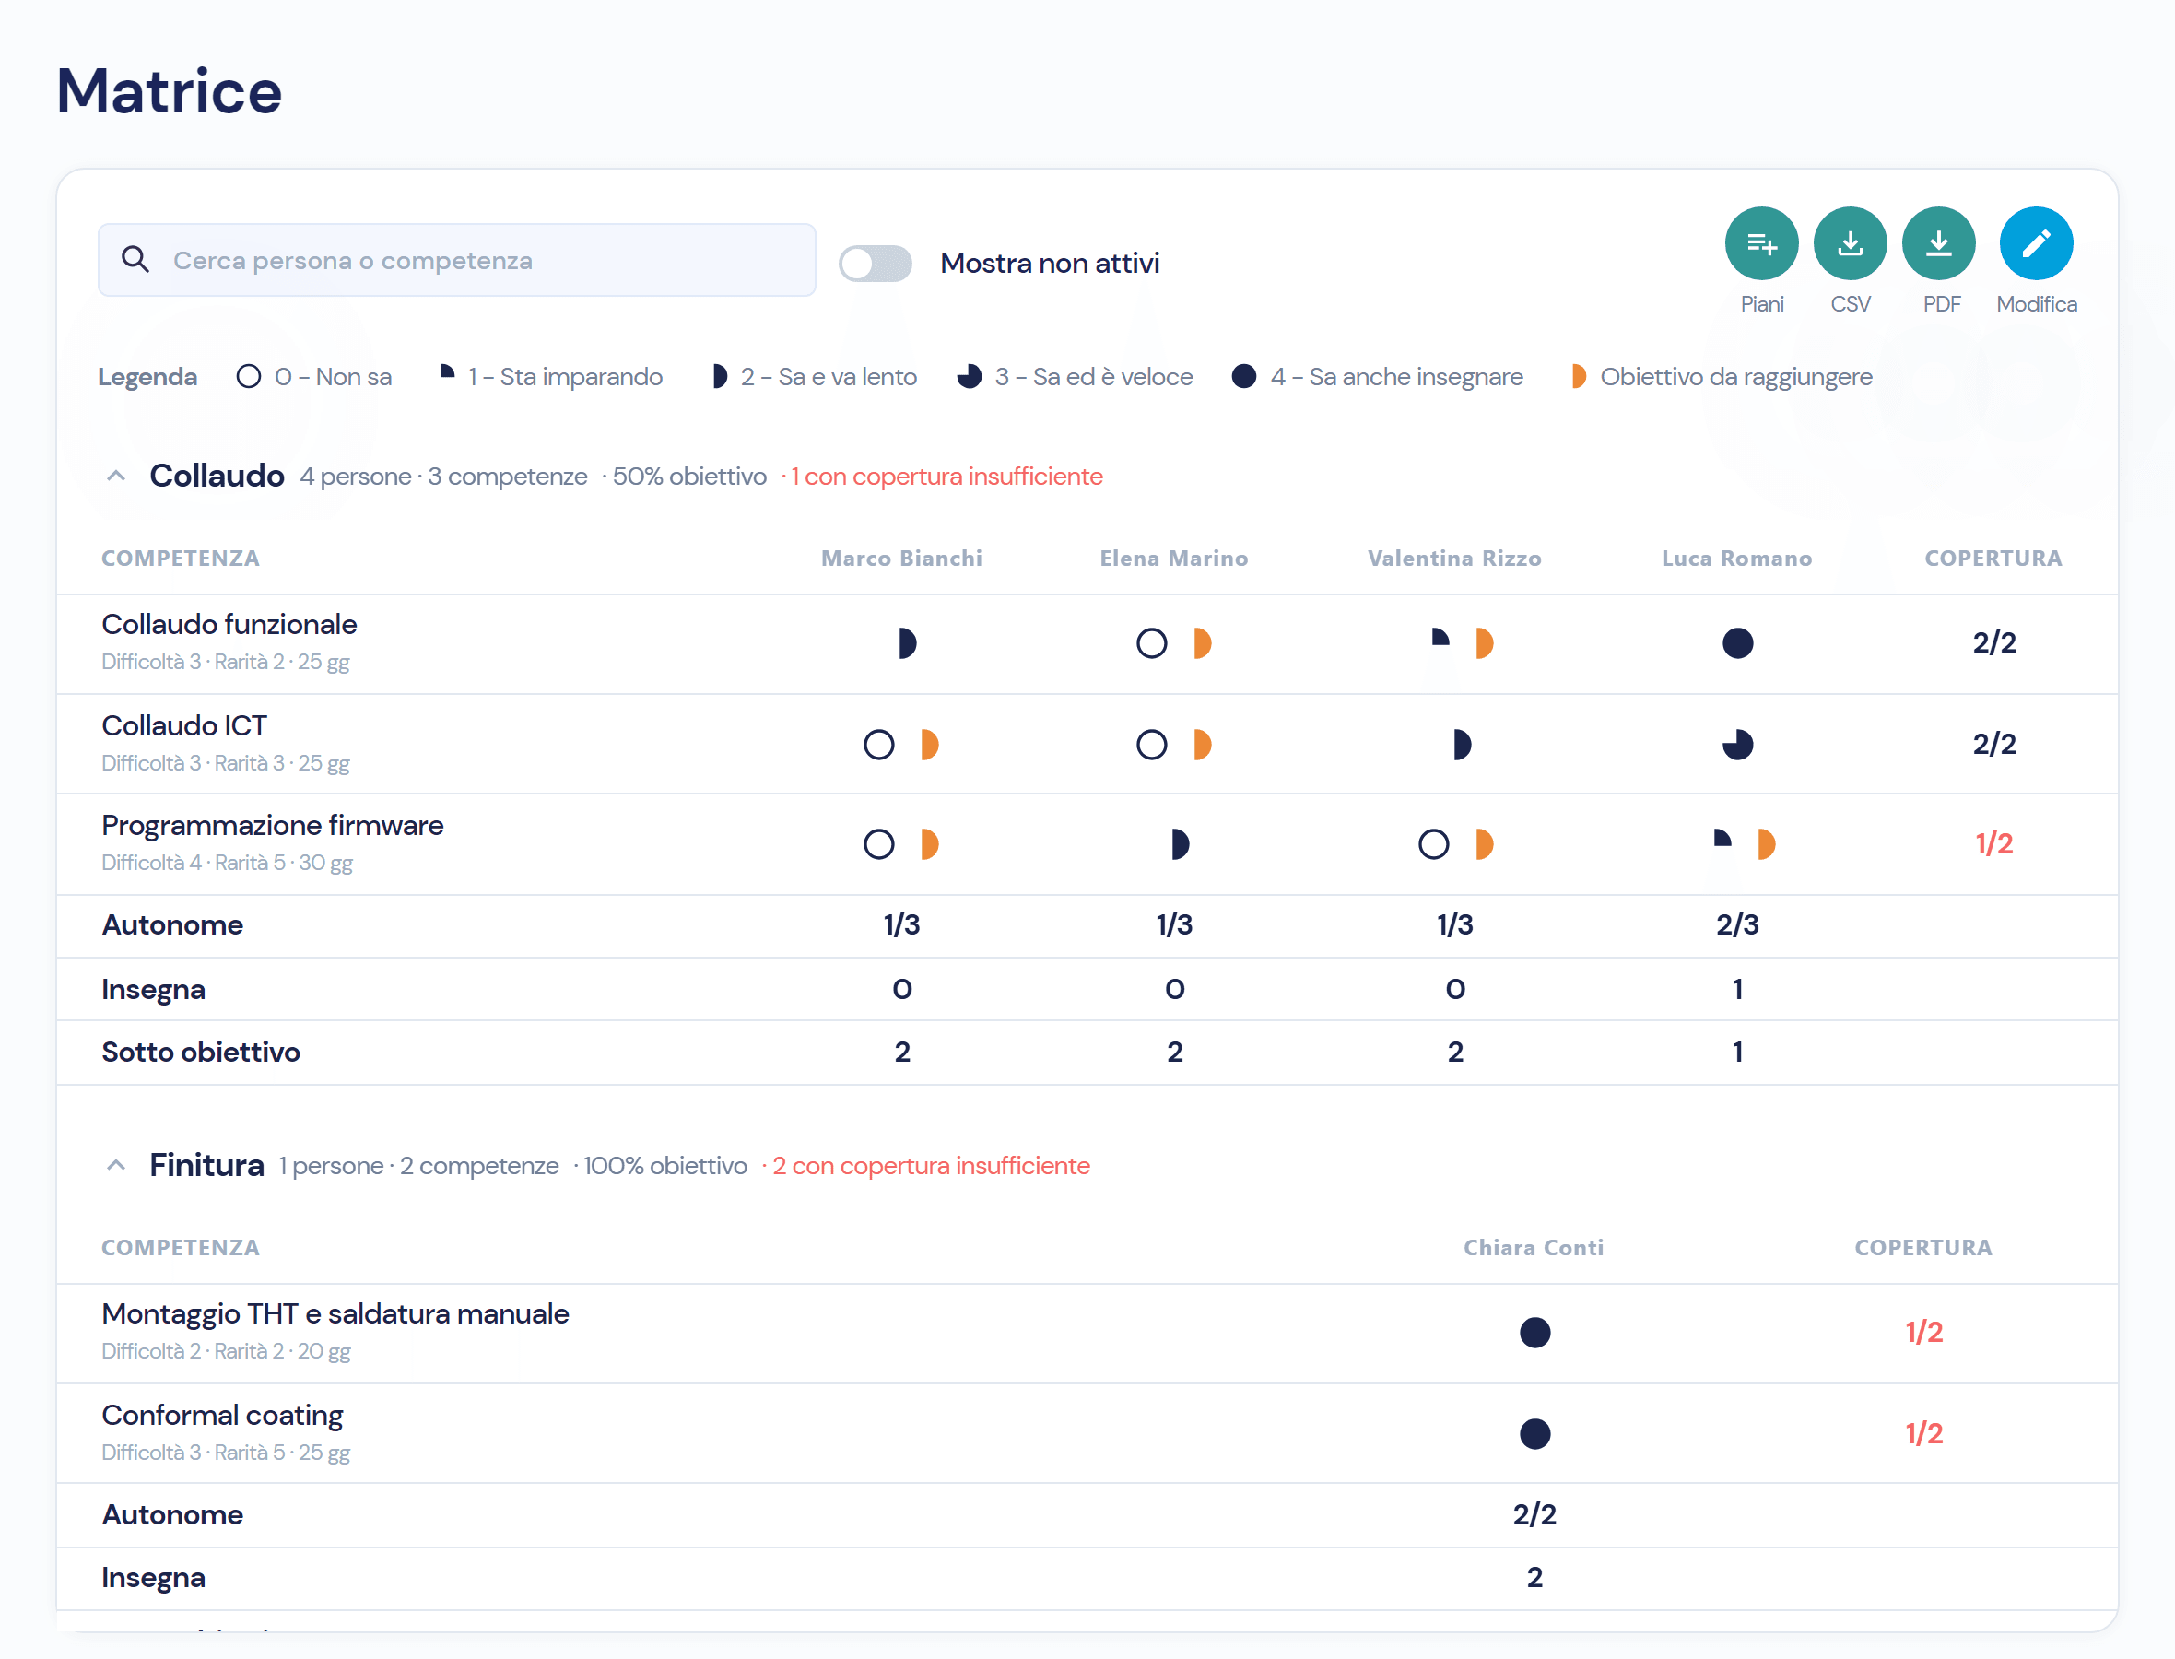This screenshot has width=2175, height=1659.
Task: Select Marco Bianchi's Collaudo funzionale skill level
Action: [x=906, y=643]
